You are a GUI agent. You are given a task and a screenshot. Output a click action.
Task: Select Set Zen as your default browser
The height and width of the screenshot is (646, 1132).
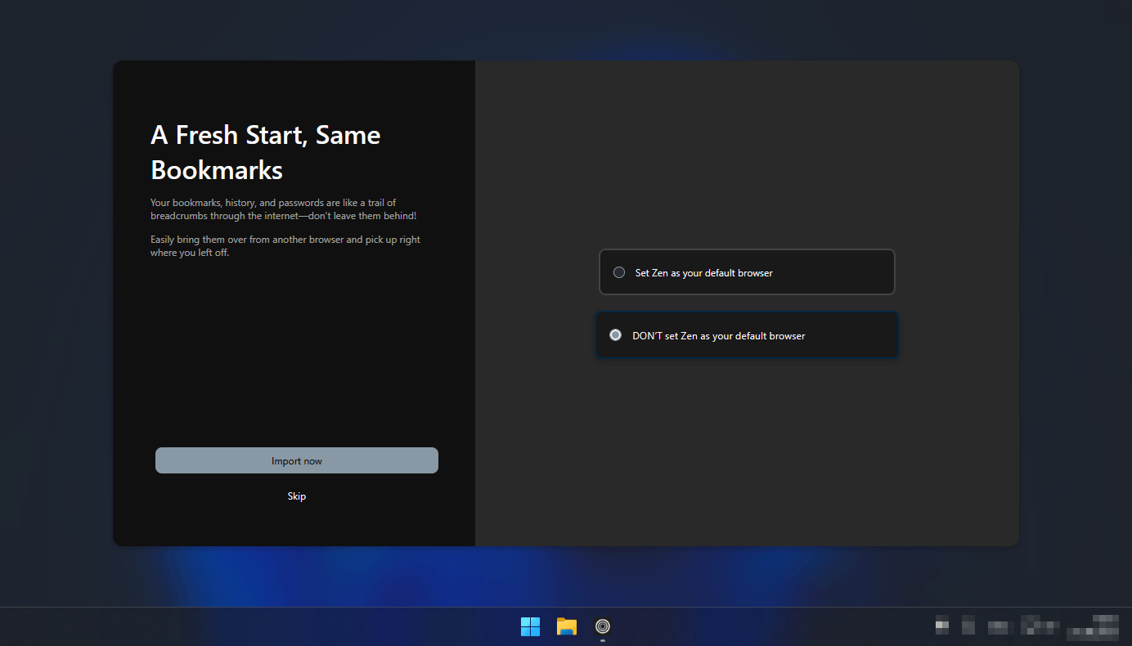(x=747, y=272)
